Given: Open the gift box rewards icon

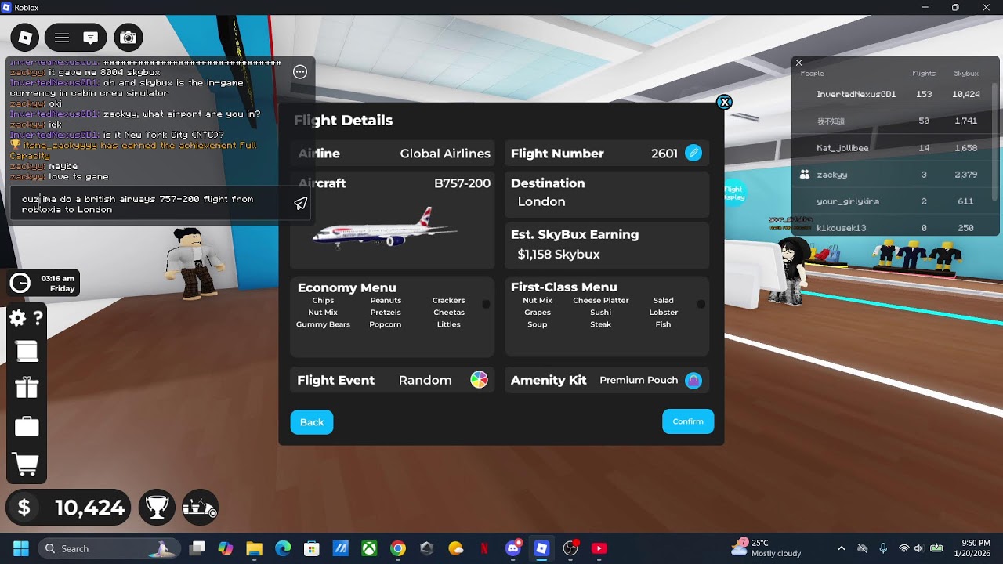Looking at the screenshot, I should [27, 387].
